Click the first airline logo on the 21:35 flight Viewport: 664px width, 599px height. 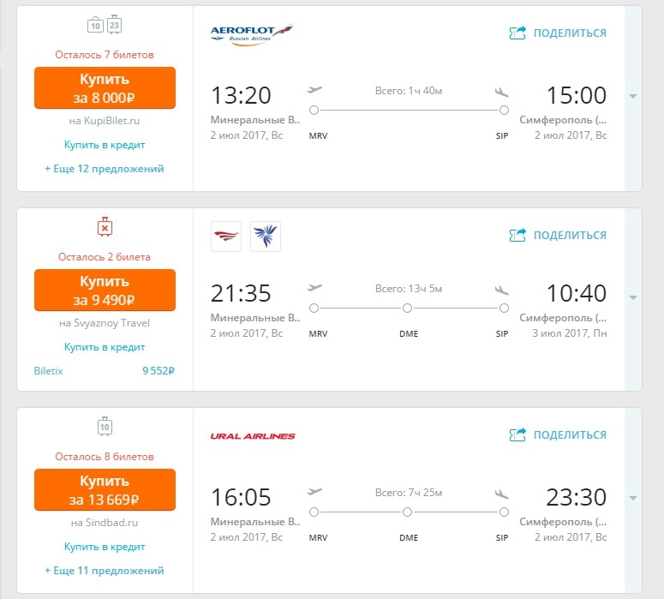[226, 237]
